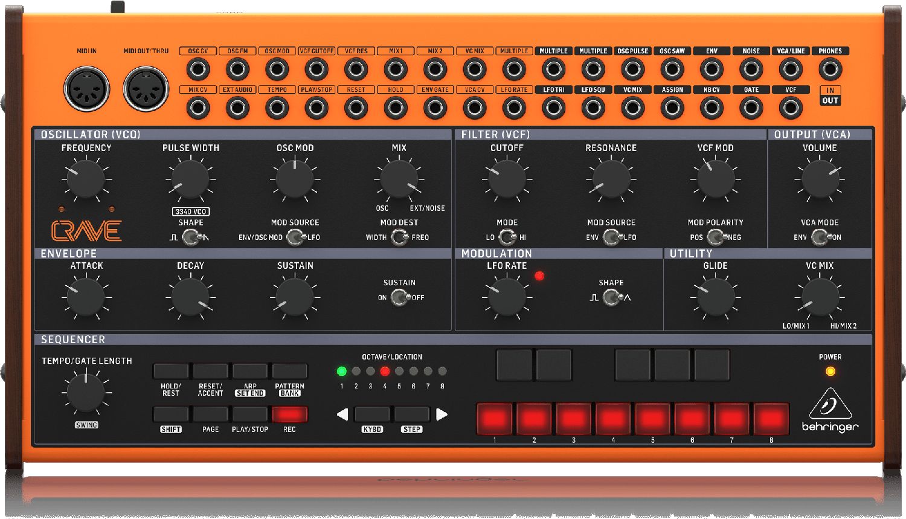Click the OSC PULSE output jack
The height and width of the screenshot is (519, 906).
632,69
